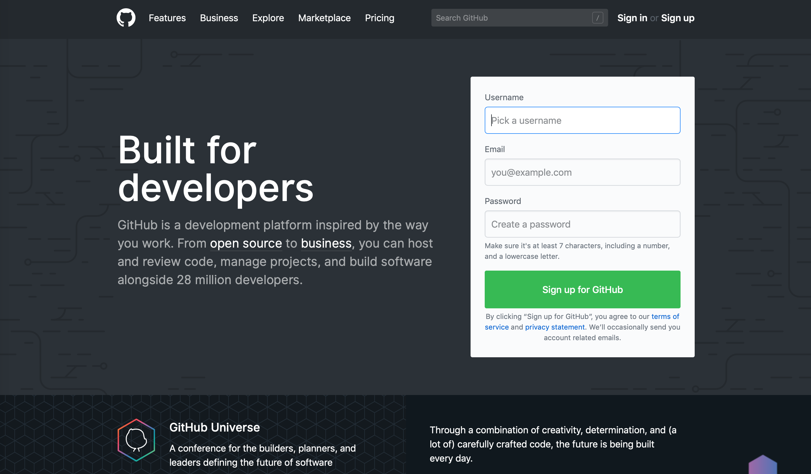Click the Username field label
This screenshot has height=474, width=811.
tap(504, 97)
